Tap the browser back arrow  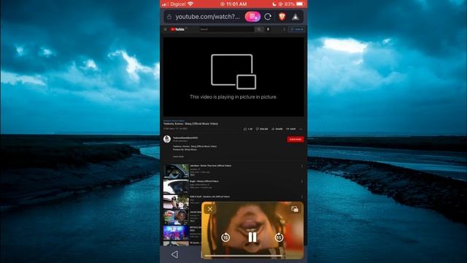[x=174, y=254]
